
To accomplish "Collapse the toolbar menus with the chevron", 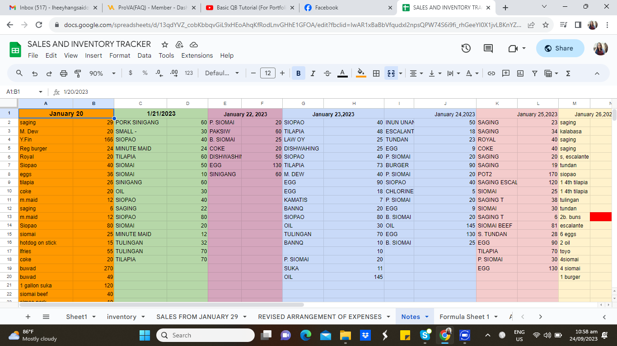I will tap(597, 73).
